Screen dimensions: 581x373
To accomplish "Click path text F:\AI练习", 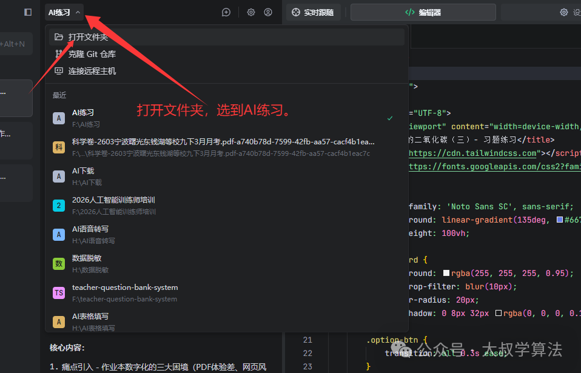I will (x=86, y=124).
